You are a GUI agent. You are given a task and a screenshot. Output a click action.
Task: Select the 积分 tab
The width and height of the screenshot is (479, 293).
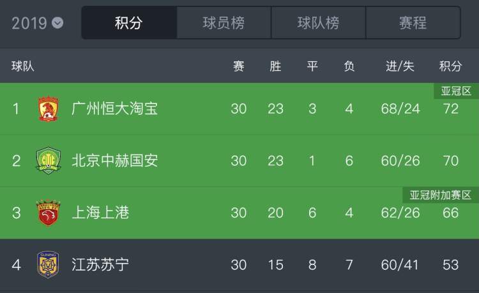[x=129, y=23]
